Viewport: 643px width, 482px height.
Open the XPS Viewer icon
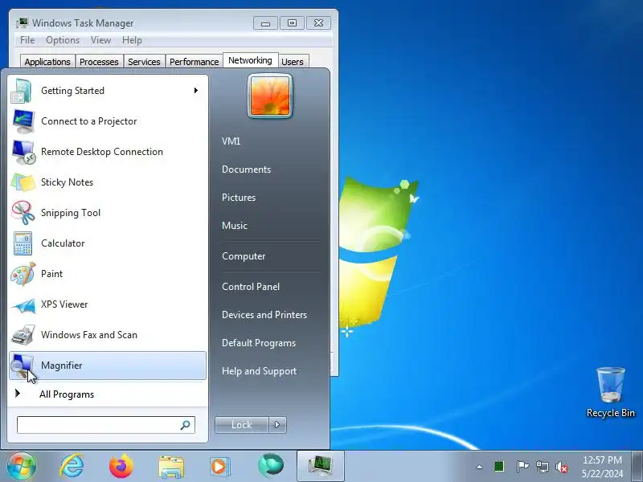tap(23, 304)
